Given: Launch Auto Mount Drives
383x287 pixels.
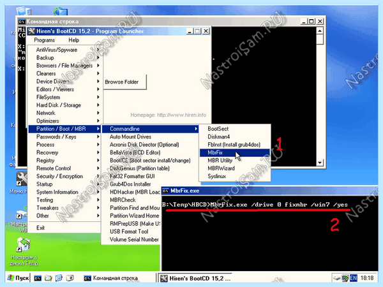Looking at the screenshot, I should 150,136.
